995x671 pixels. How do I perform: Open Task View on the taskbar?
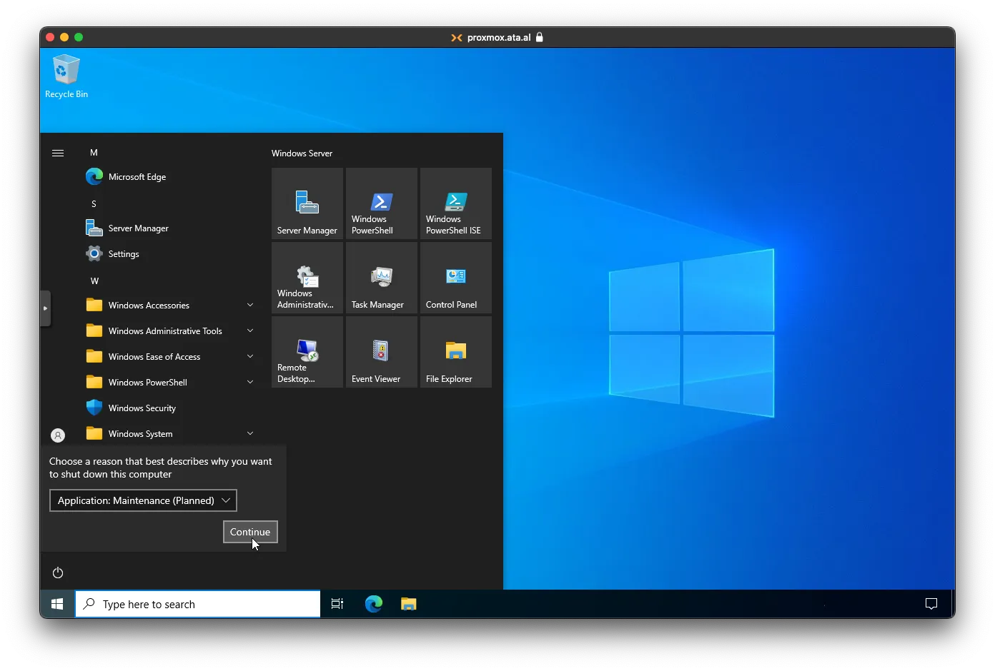[337, 604]
